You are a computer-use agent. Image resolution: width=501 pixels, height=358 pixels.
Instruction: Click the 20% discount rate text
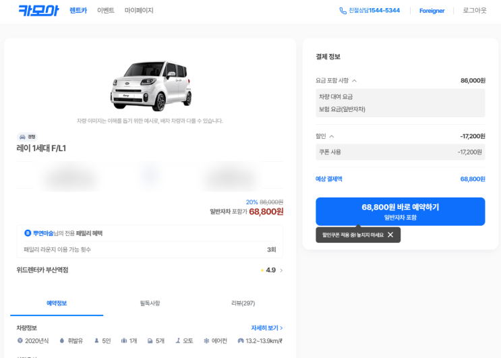(x=252, y=202)
